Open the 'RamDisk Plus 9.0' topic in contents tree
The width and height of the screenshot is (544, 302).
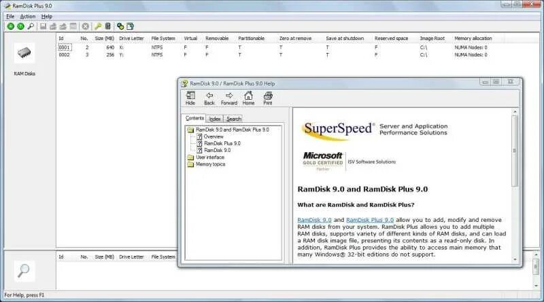click(222, 143)
